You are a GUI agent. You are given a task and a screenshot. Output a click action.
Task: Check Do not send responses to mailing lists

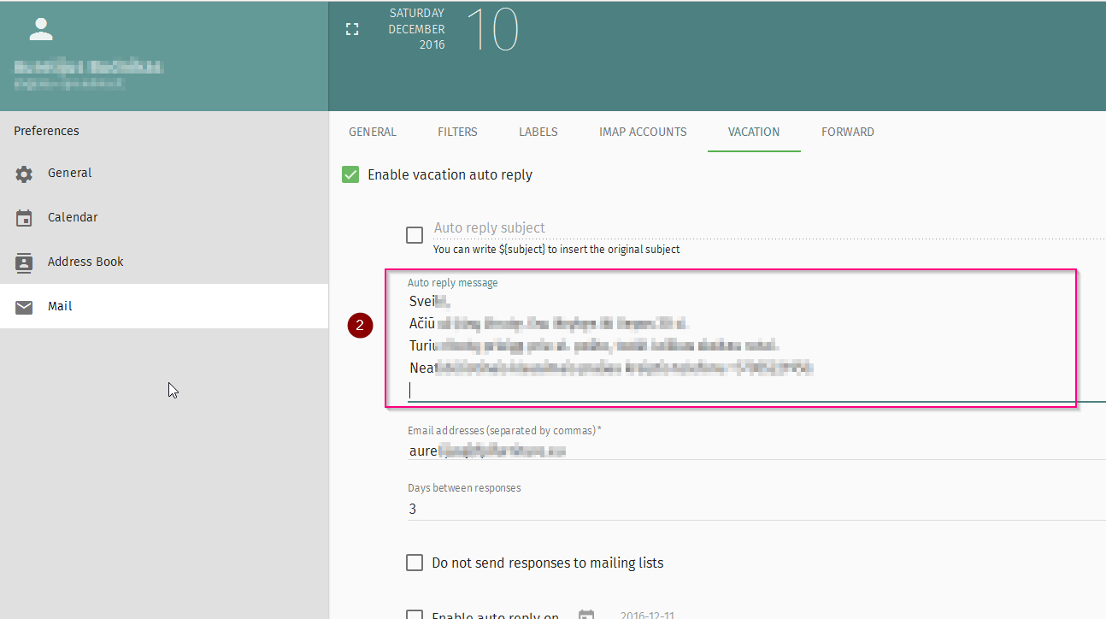tap(415, 563)
